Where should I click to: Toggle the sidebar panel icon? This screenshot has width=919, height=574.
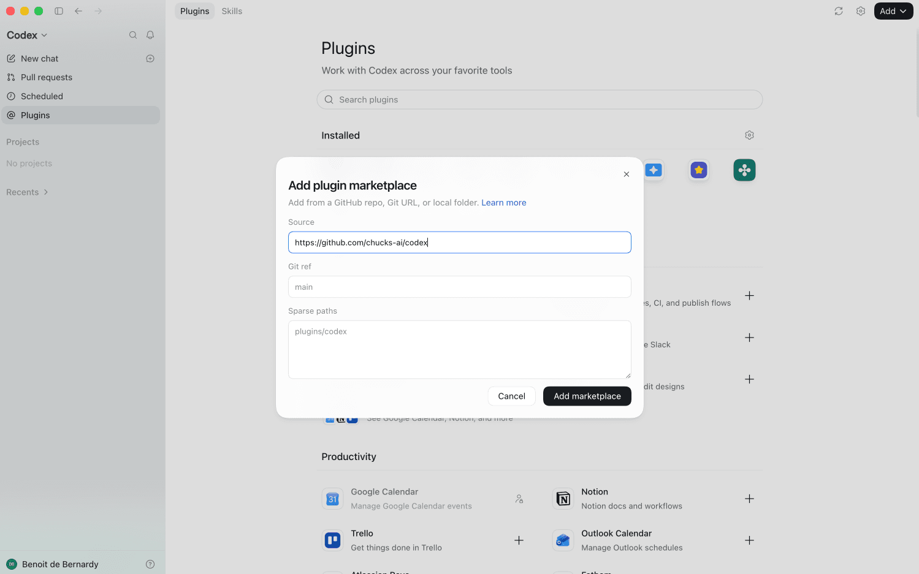[x=59, y=11]
